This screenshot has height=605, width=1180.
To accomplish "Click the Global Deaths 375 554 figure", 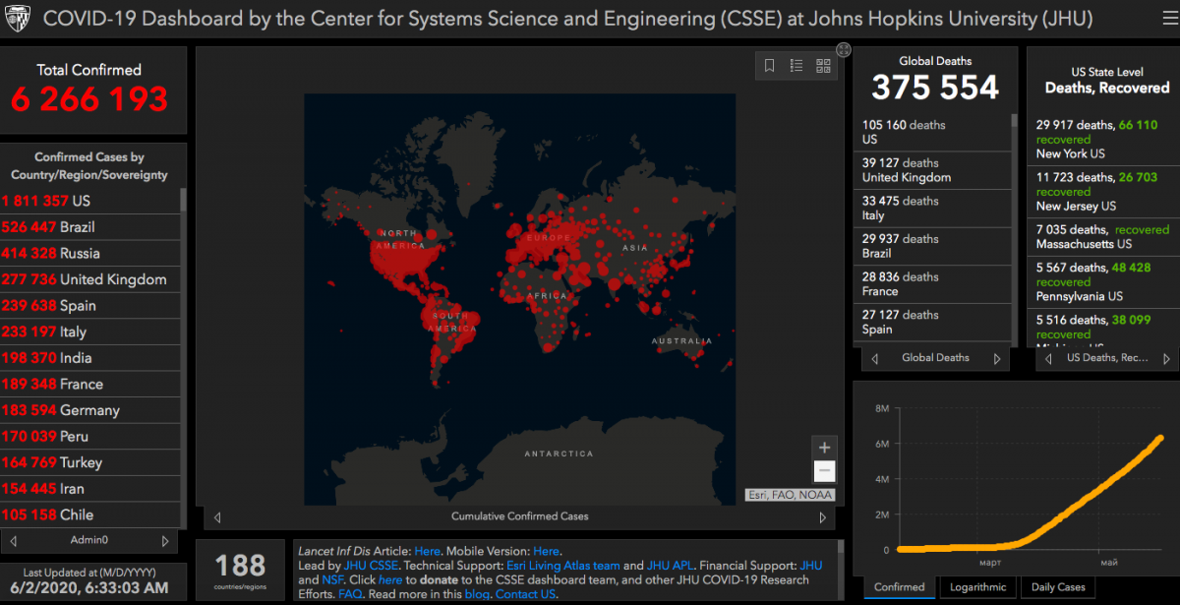I will coord(935,88).
